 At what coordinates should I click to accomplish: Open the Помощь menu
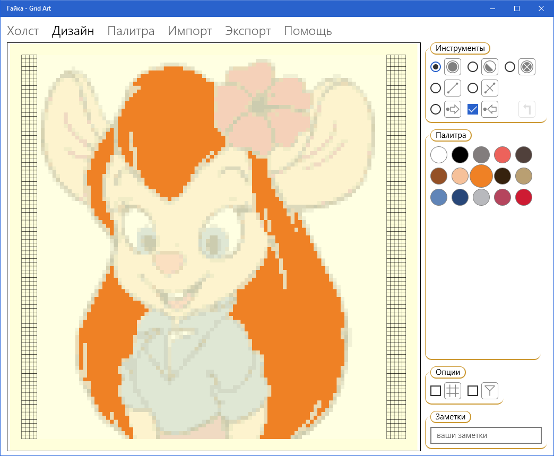coord(308,31)
